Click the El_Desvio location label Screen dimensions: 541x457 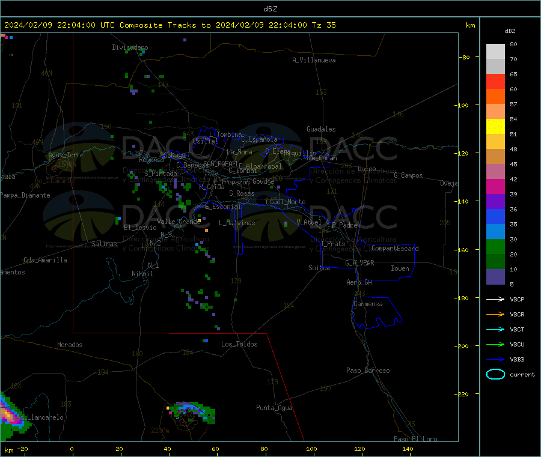pos(141,228)
